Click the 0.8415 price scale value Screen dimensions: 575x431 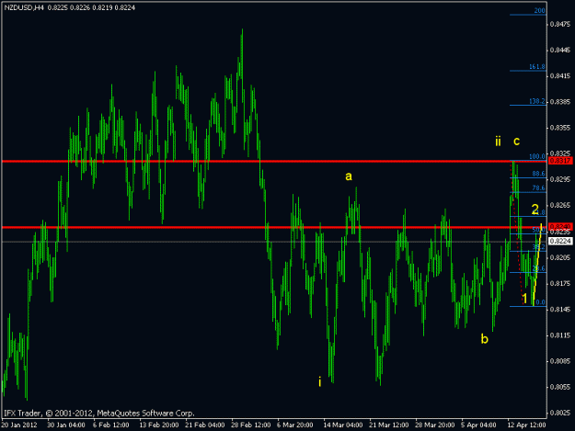point(560,76)
